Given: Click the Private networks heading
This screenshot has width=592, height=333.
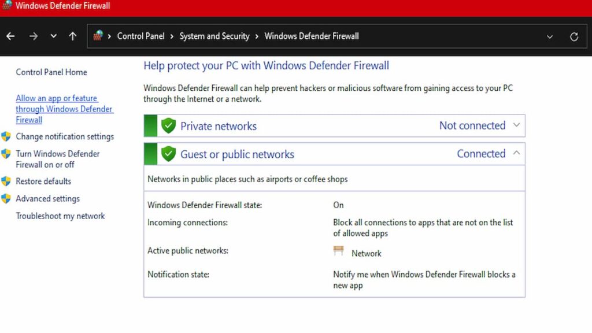Looking at the screenshot, I should point(219,126).
